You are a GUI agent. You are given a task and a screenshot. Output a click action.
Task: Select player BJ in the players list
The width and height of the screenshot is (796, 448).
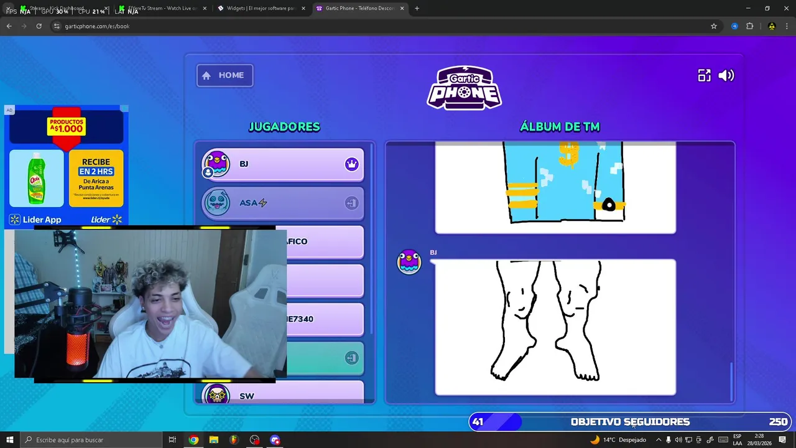tap(282, 164)
